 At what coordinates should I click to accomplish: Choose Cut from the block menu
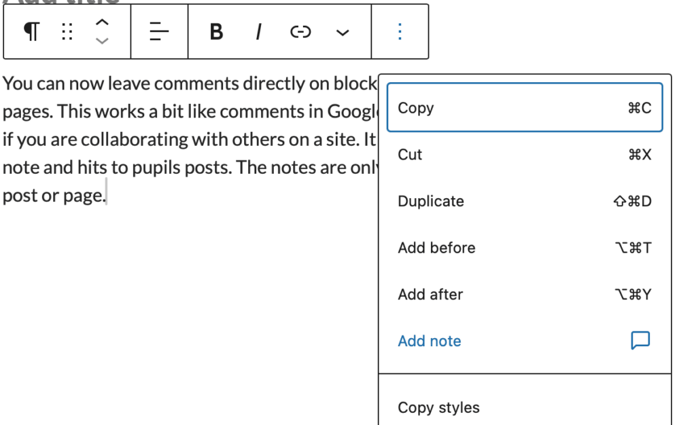525,154
